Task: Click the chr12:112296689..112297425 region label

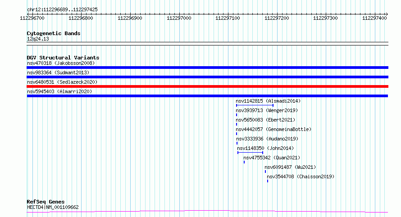Action: click(62, 10)
